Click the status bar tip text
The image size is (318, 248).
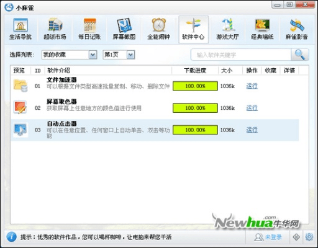pos(96,237)
